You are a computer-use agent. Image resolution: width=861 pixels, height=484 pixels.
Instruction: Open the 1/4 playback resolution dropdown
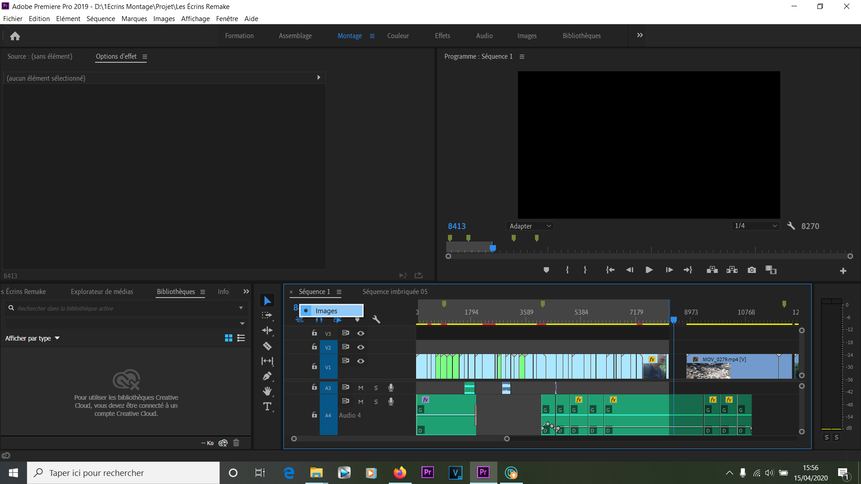point(756,226)
